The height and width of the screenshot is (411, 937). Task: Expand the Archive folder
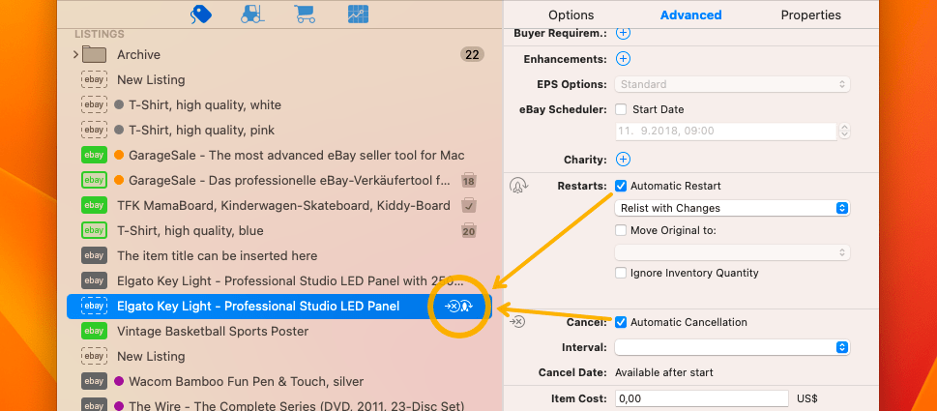(75, 54)
